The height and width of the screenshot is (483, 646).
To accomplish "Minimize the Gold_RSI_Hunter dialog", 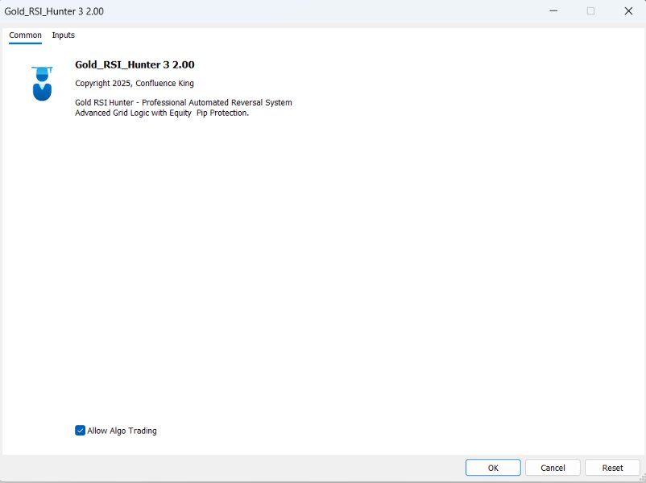I will pyautogui.click(x=553, y=11).
